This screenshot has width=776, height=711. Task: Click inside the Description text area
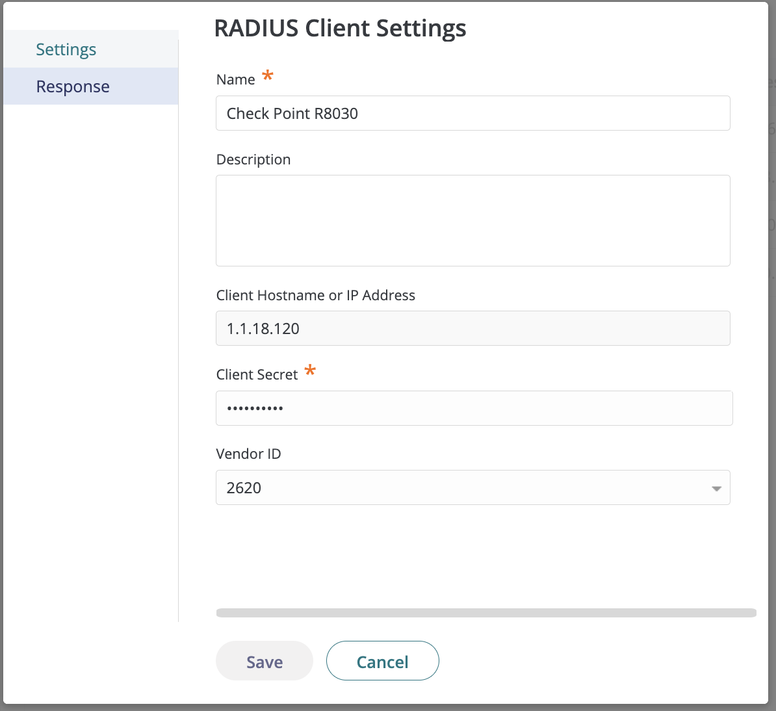[473, 220]
